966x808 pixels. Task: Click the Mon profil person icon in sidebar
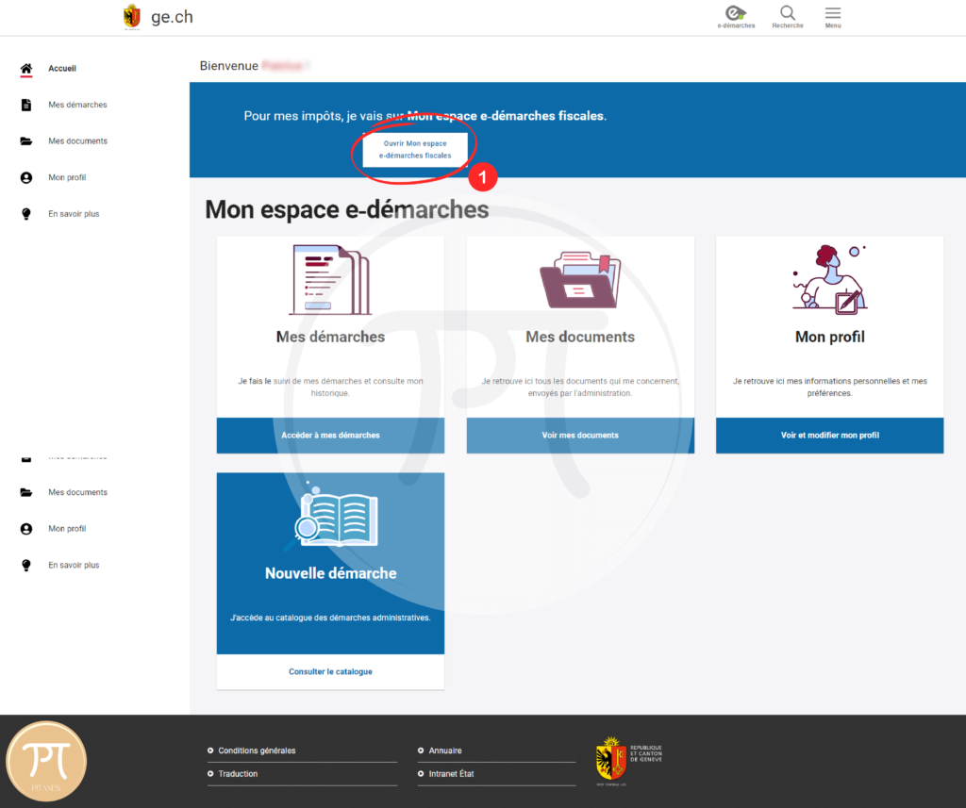point(25,177)
